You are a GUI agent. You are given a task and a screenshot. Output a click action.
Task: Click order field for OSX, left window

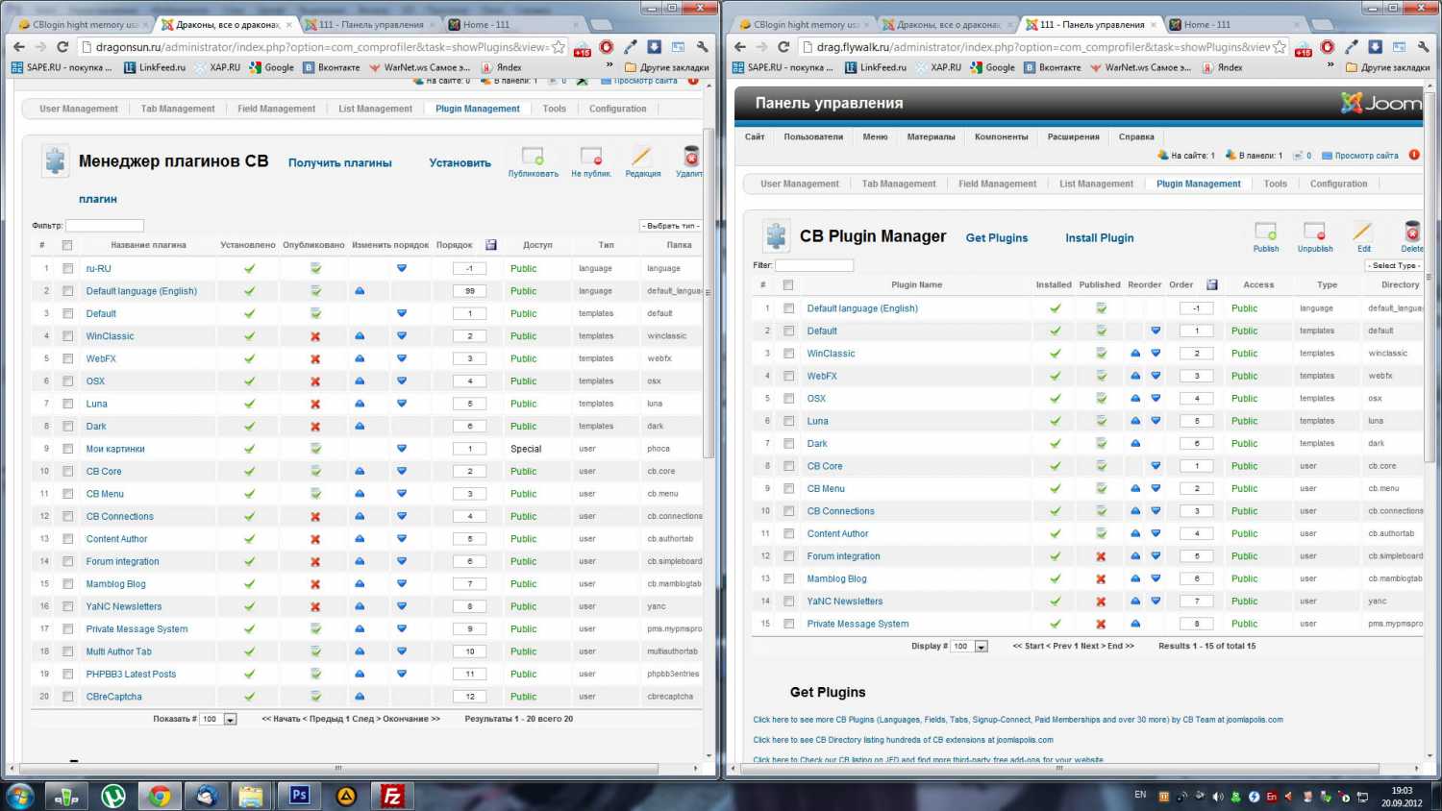click(470, 381)
